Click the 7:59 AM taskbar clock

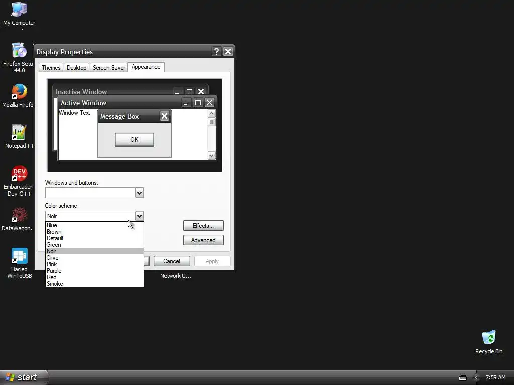[495, 378]
